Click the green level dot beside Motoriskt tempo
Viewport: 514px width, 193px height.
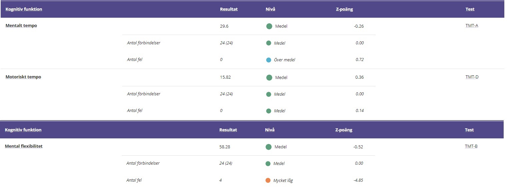click(269, 78)
